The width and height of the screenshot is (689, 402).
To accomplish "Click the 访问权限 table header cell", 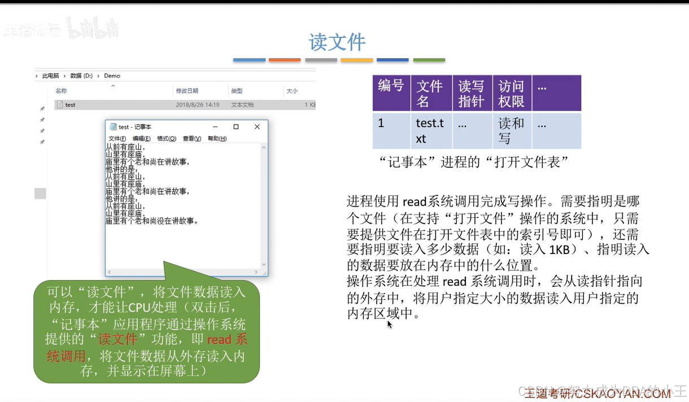I will tap(512, 93).
